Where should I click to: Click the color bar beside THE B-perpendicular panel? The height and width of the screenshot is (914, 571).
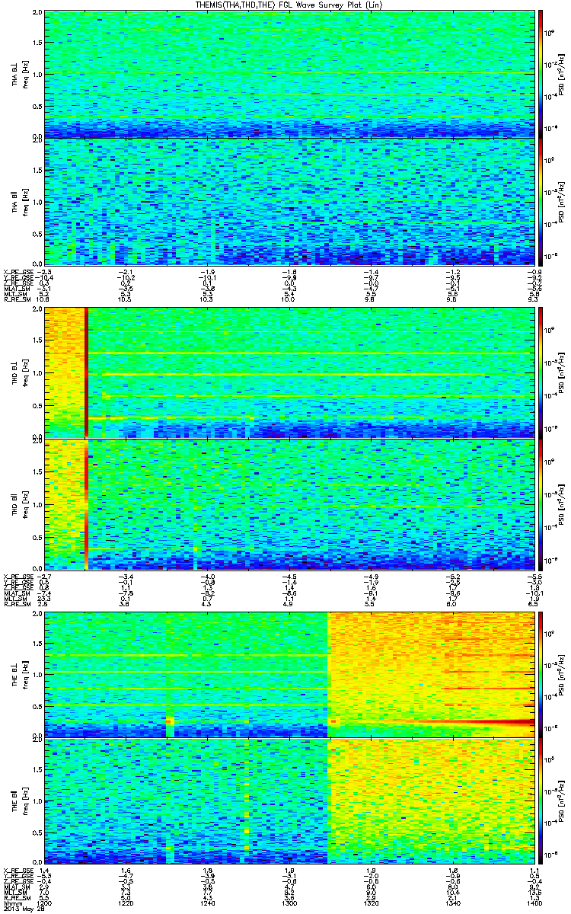(x=541, y=673)
